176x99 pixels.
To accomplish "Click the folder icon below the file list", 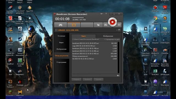I will [118, 76].
